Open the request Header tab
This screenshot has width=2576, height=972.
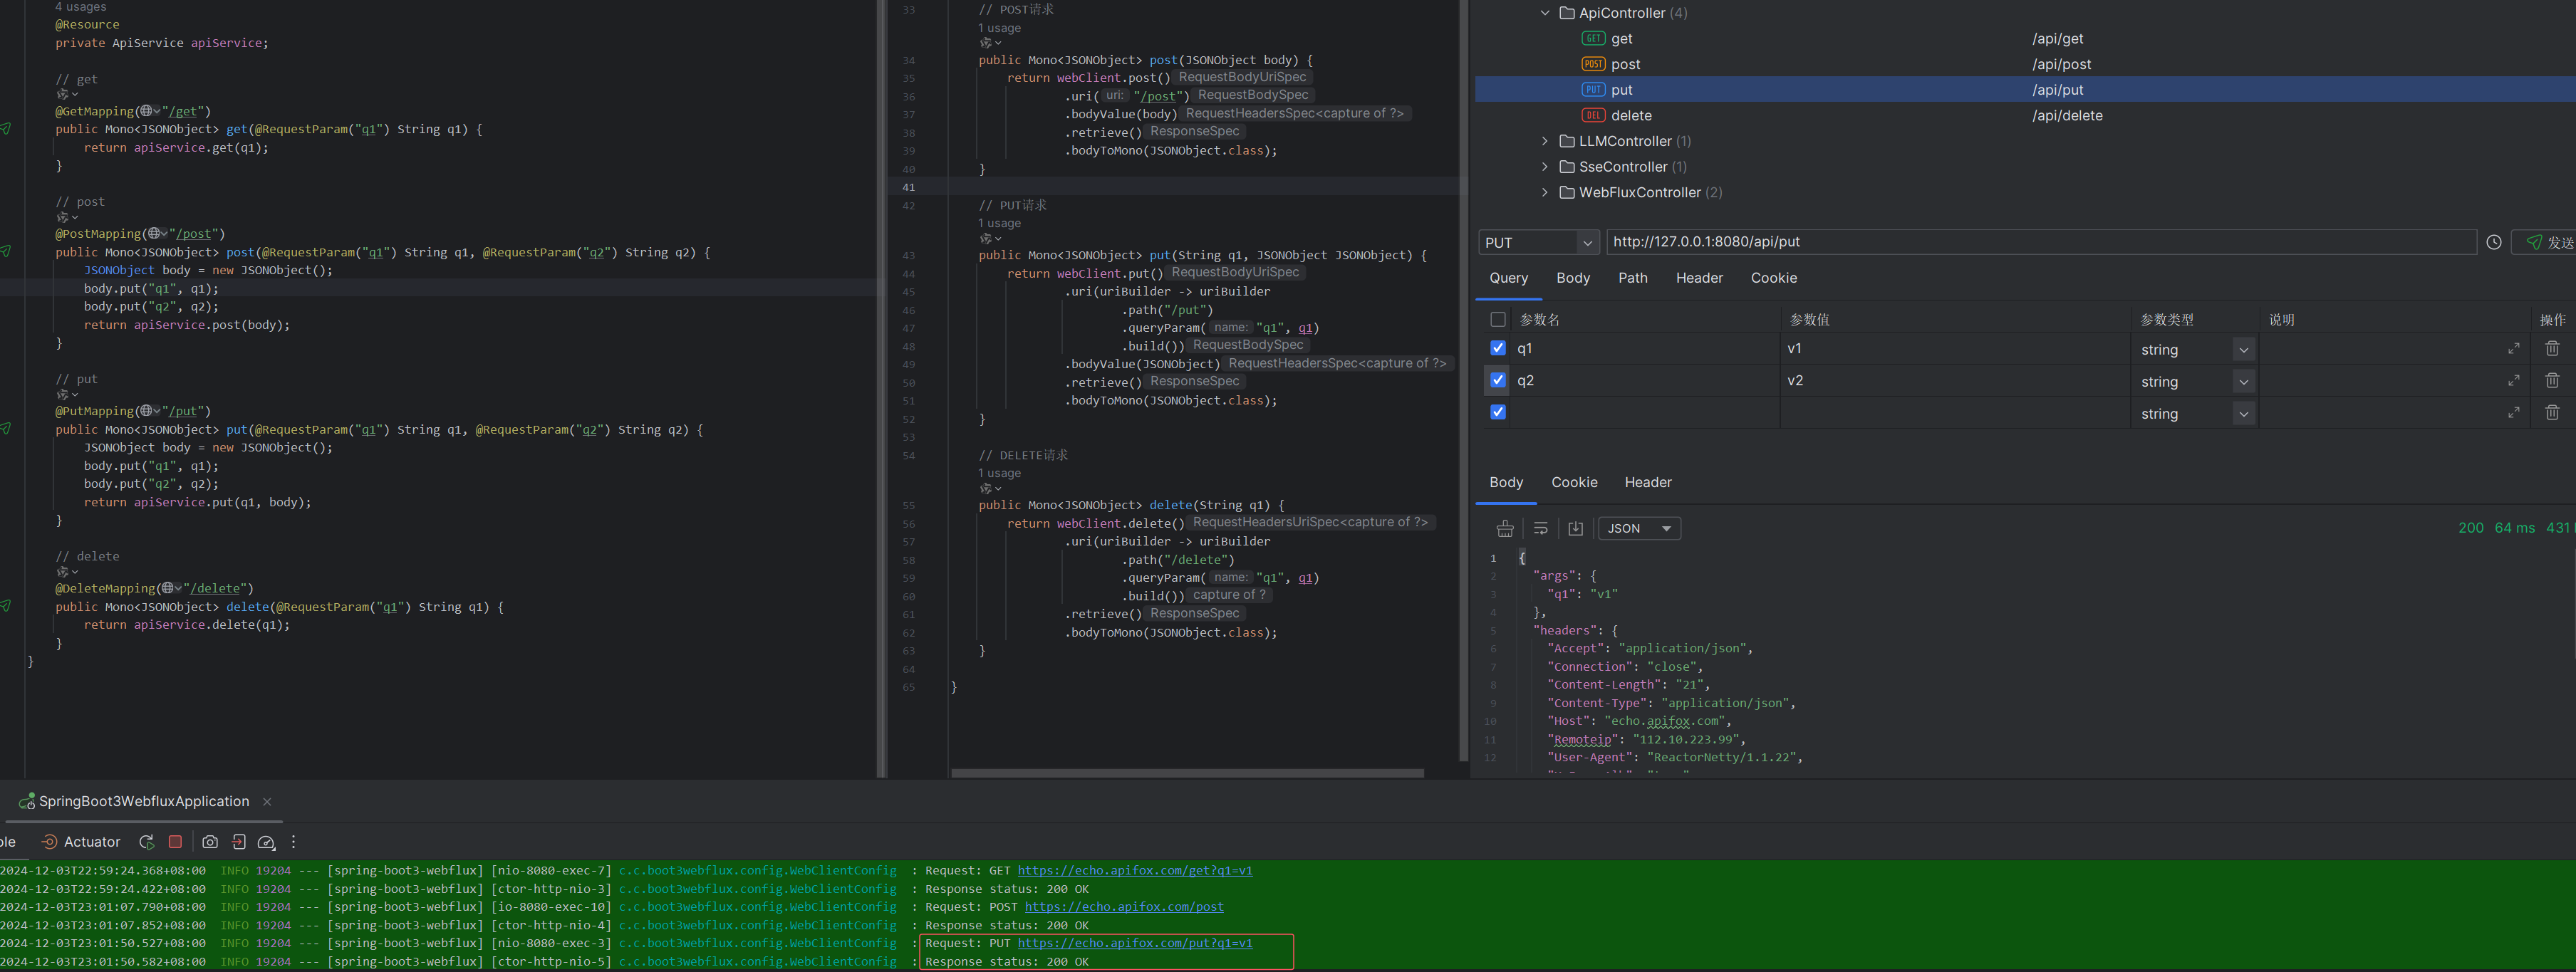coord(1699,278)
